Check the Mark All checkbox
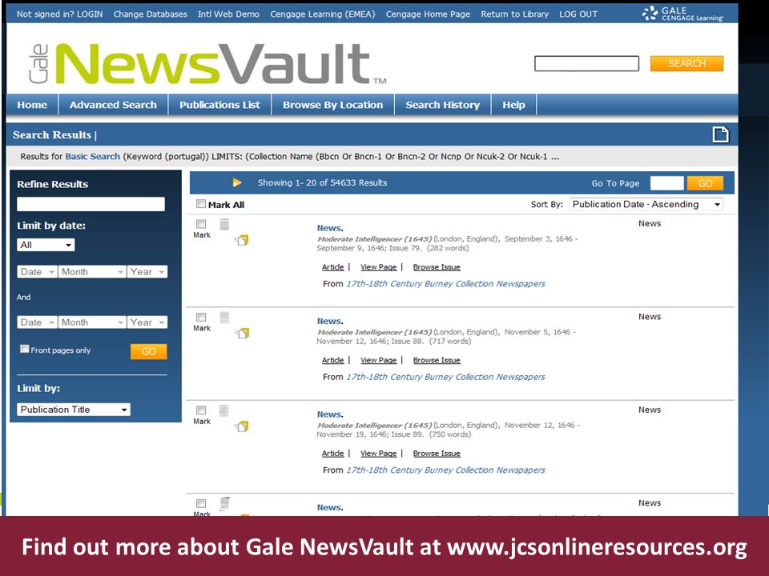 201,204
